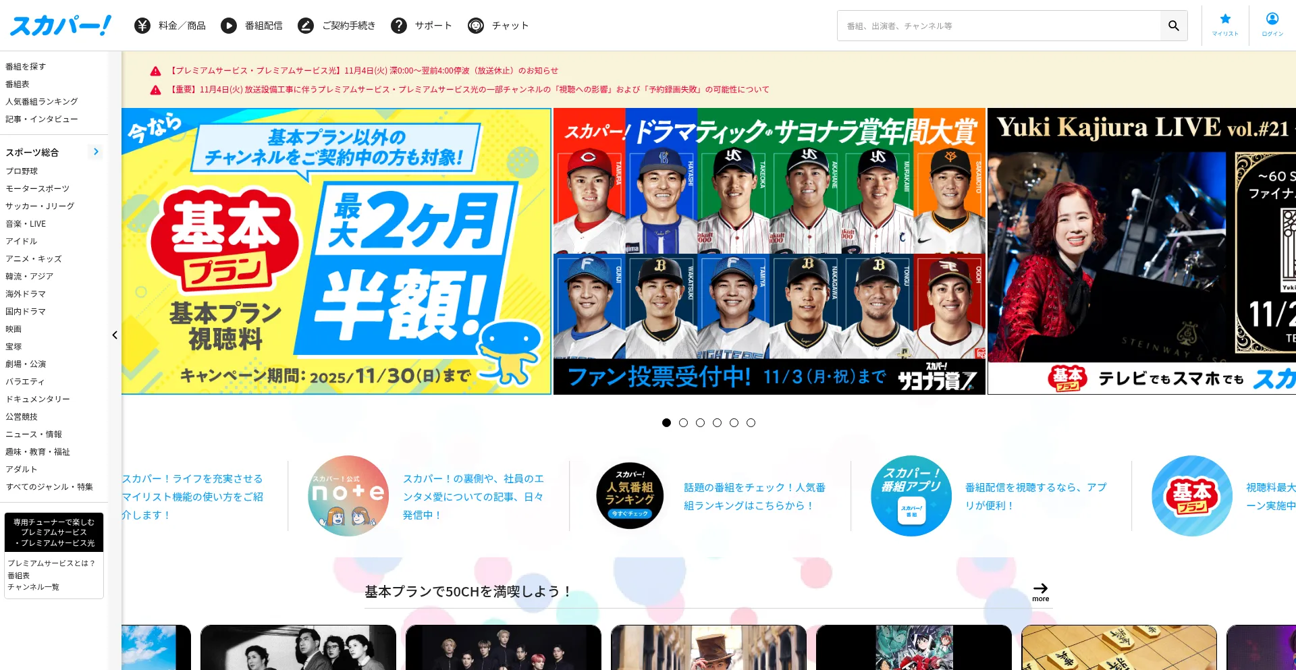Open the popular program ranking circle icon
The image size is (1296, 670).
click(x=630, y=496)
